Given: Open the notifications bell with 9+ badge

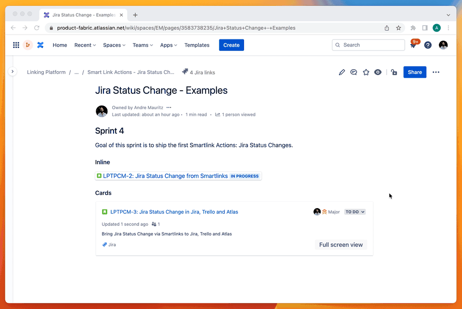Looking at the screenshot, I should tap(414, 45).
